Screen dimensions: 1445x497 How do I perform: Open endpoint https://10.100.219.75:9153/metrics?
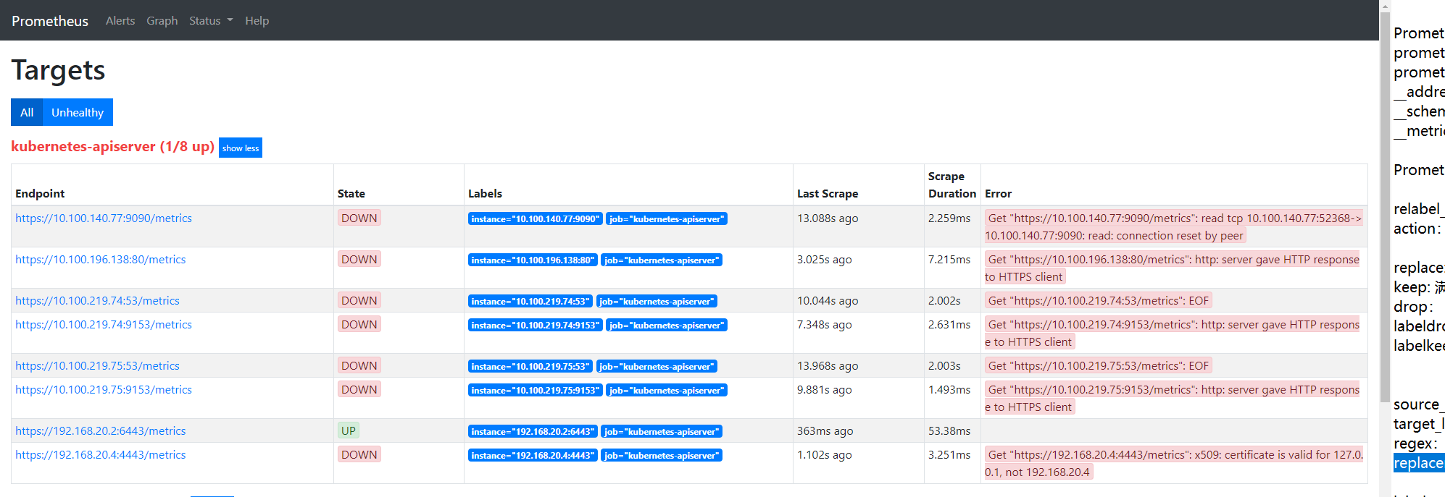pos(104,390)
